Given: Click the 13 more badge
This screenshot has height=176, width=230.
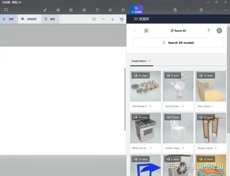Looking at the screenshot, I should (206, 159).
